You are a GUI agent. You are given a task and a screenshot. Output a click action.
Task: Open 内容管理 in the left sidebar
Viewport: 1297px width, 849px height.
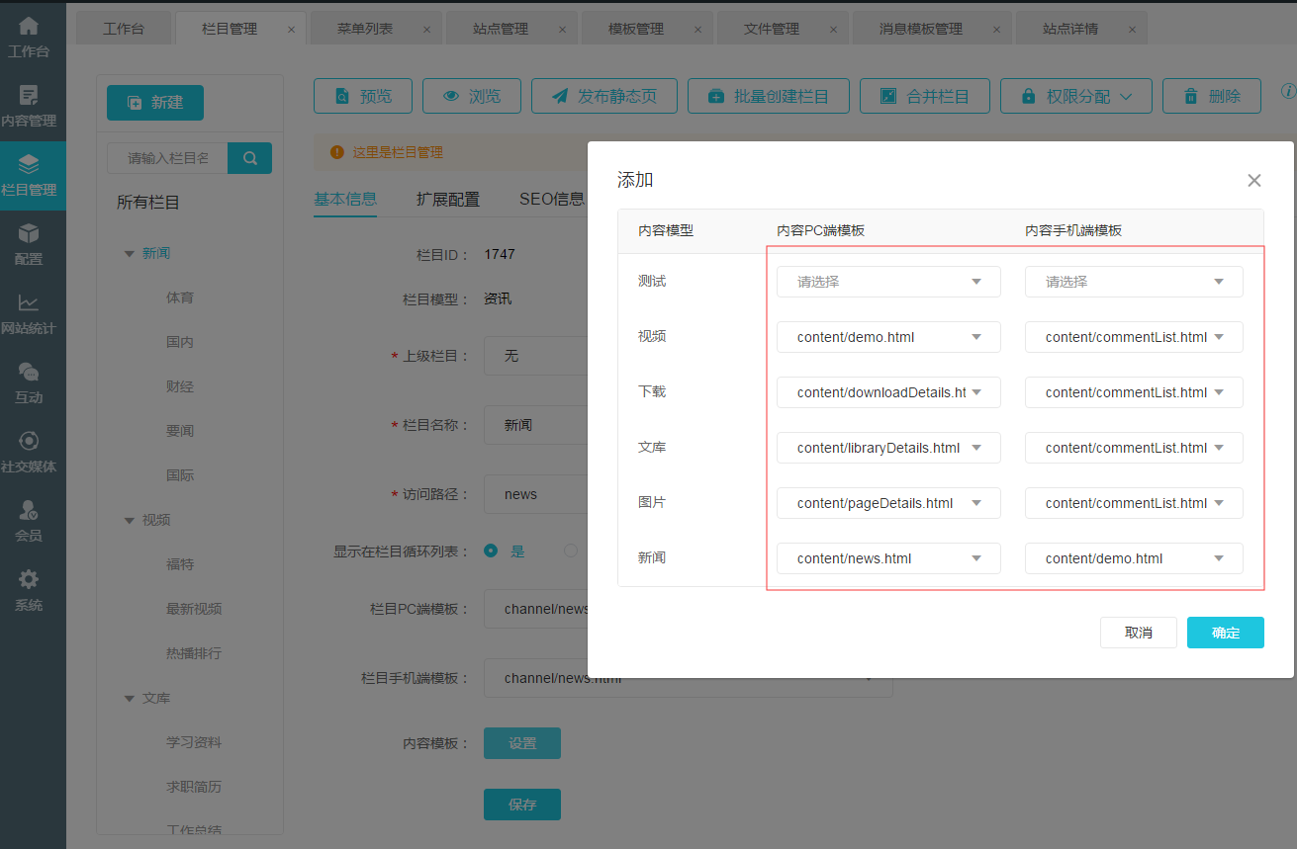[30, 106]
